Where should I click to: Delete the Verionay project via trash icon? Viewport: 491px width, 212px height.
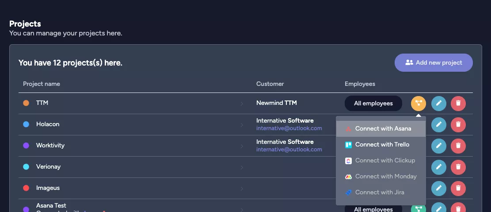click(458, 166)
